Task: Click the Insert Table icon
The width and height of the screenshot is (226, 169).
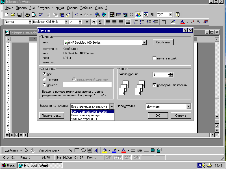Action: pyautogui.click(x=118, y=15)
